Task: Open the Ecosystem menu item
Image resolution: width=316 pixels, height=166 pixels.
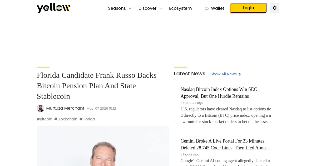Action: point(180,8)
